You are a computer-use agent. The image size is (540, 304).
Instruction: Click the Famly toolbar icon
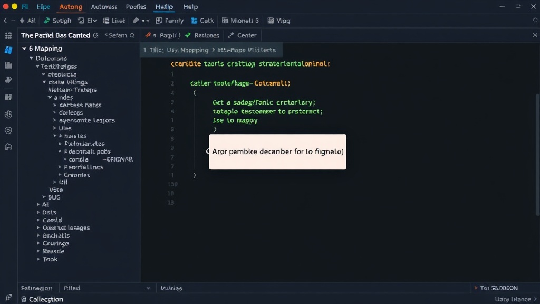tap(159, 21)
